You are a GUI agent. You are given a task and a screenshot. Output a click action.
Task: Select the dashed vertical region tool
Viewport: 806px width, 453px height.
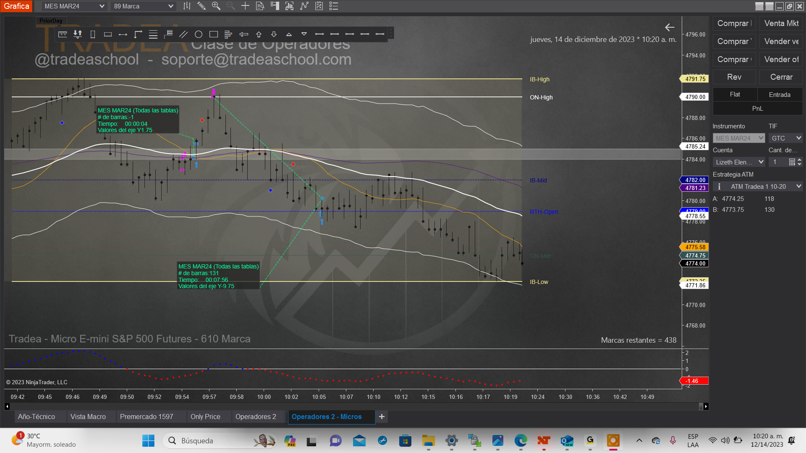(x=93, y=34)
